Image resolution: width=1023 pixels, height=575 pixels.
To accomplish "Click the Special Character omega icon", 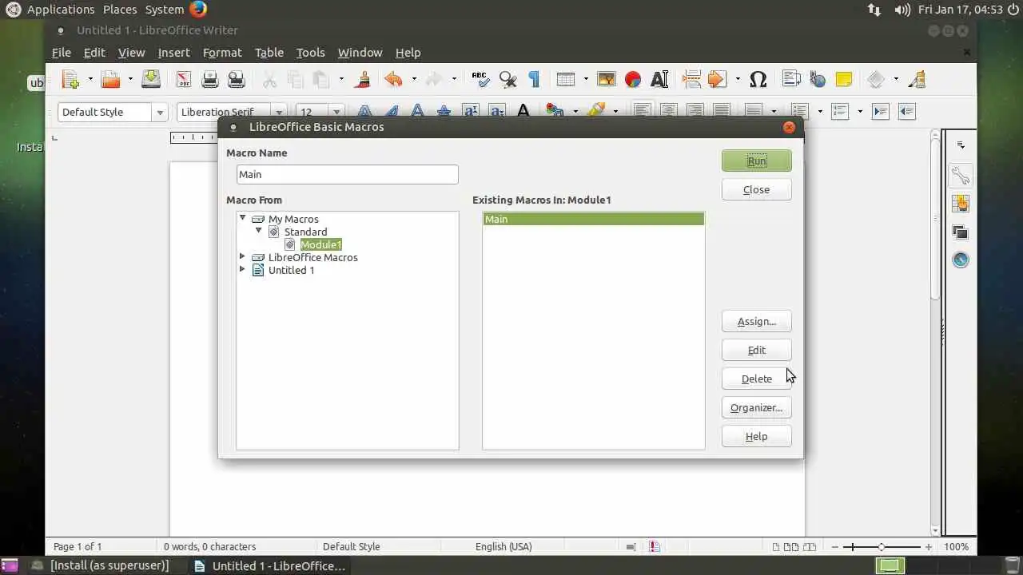I will 758,79.
